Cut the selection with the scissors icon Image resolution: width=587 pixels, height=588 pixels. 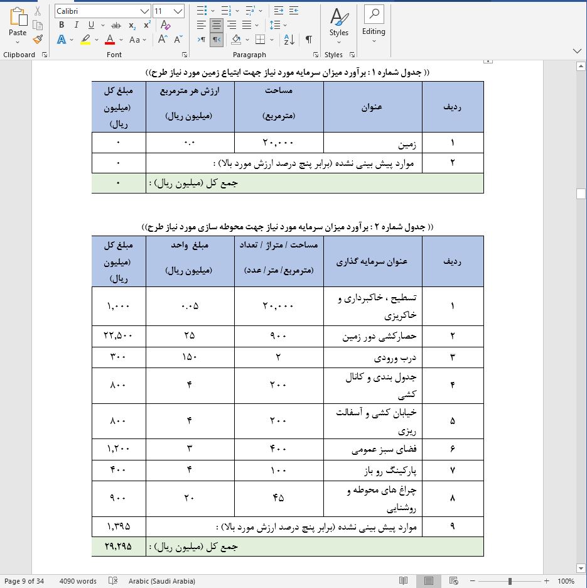pos(38,11)
